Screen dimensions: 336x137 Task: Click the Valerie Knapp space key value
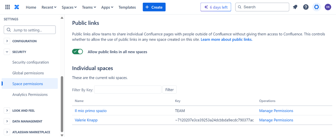pos(214,120)
